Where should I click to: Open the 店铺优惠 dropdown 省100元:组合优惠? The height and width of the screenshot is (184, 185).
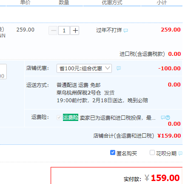click(84, 69)
